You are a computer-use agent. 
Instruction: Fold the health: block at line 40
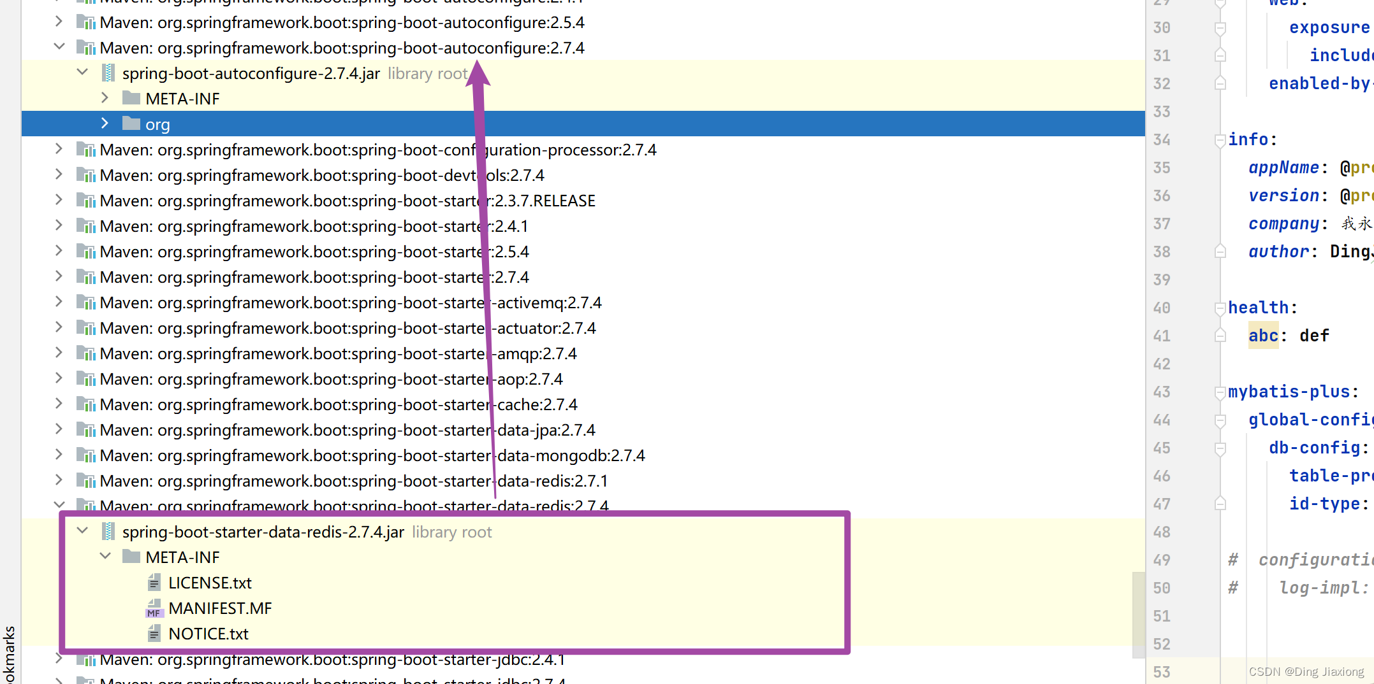point(1220,308)
